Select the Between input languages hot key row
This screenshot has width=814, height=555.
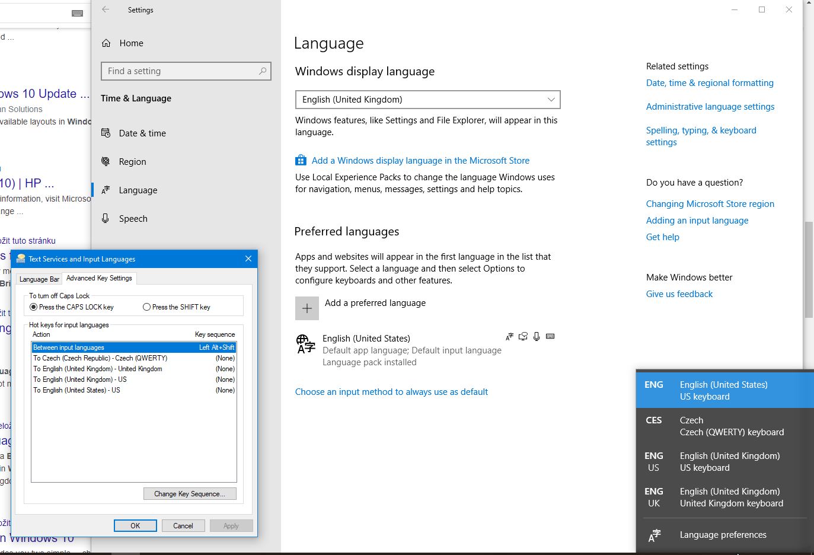pos(134,347)
